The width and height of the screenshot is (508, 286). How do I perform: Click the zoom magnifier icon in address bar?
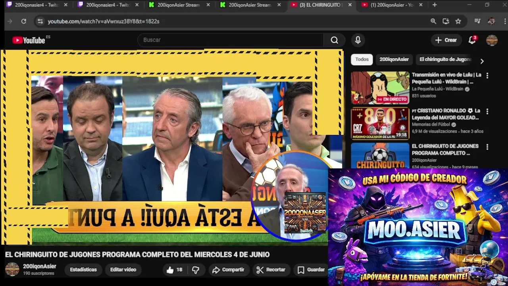coord(433,21)
